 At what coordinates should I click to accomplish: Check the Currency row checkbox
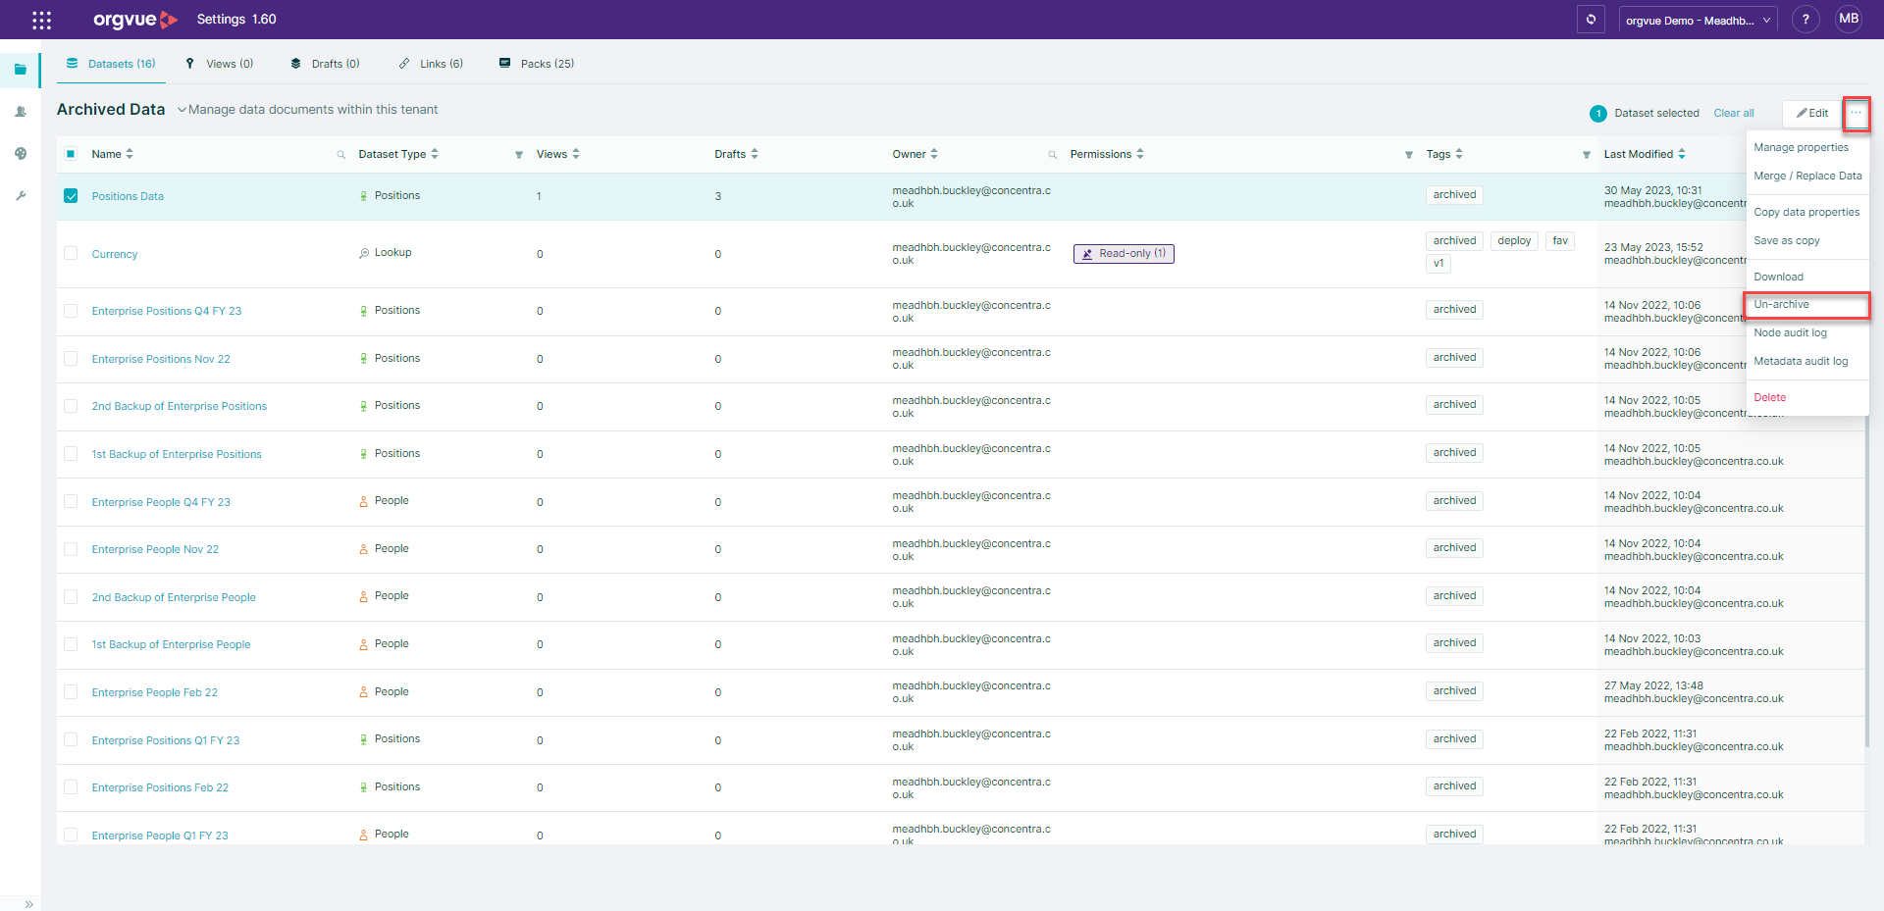pos(71,253)
